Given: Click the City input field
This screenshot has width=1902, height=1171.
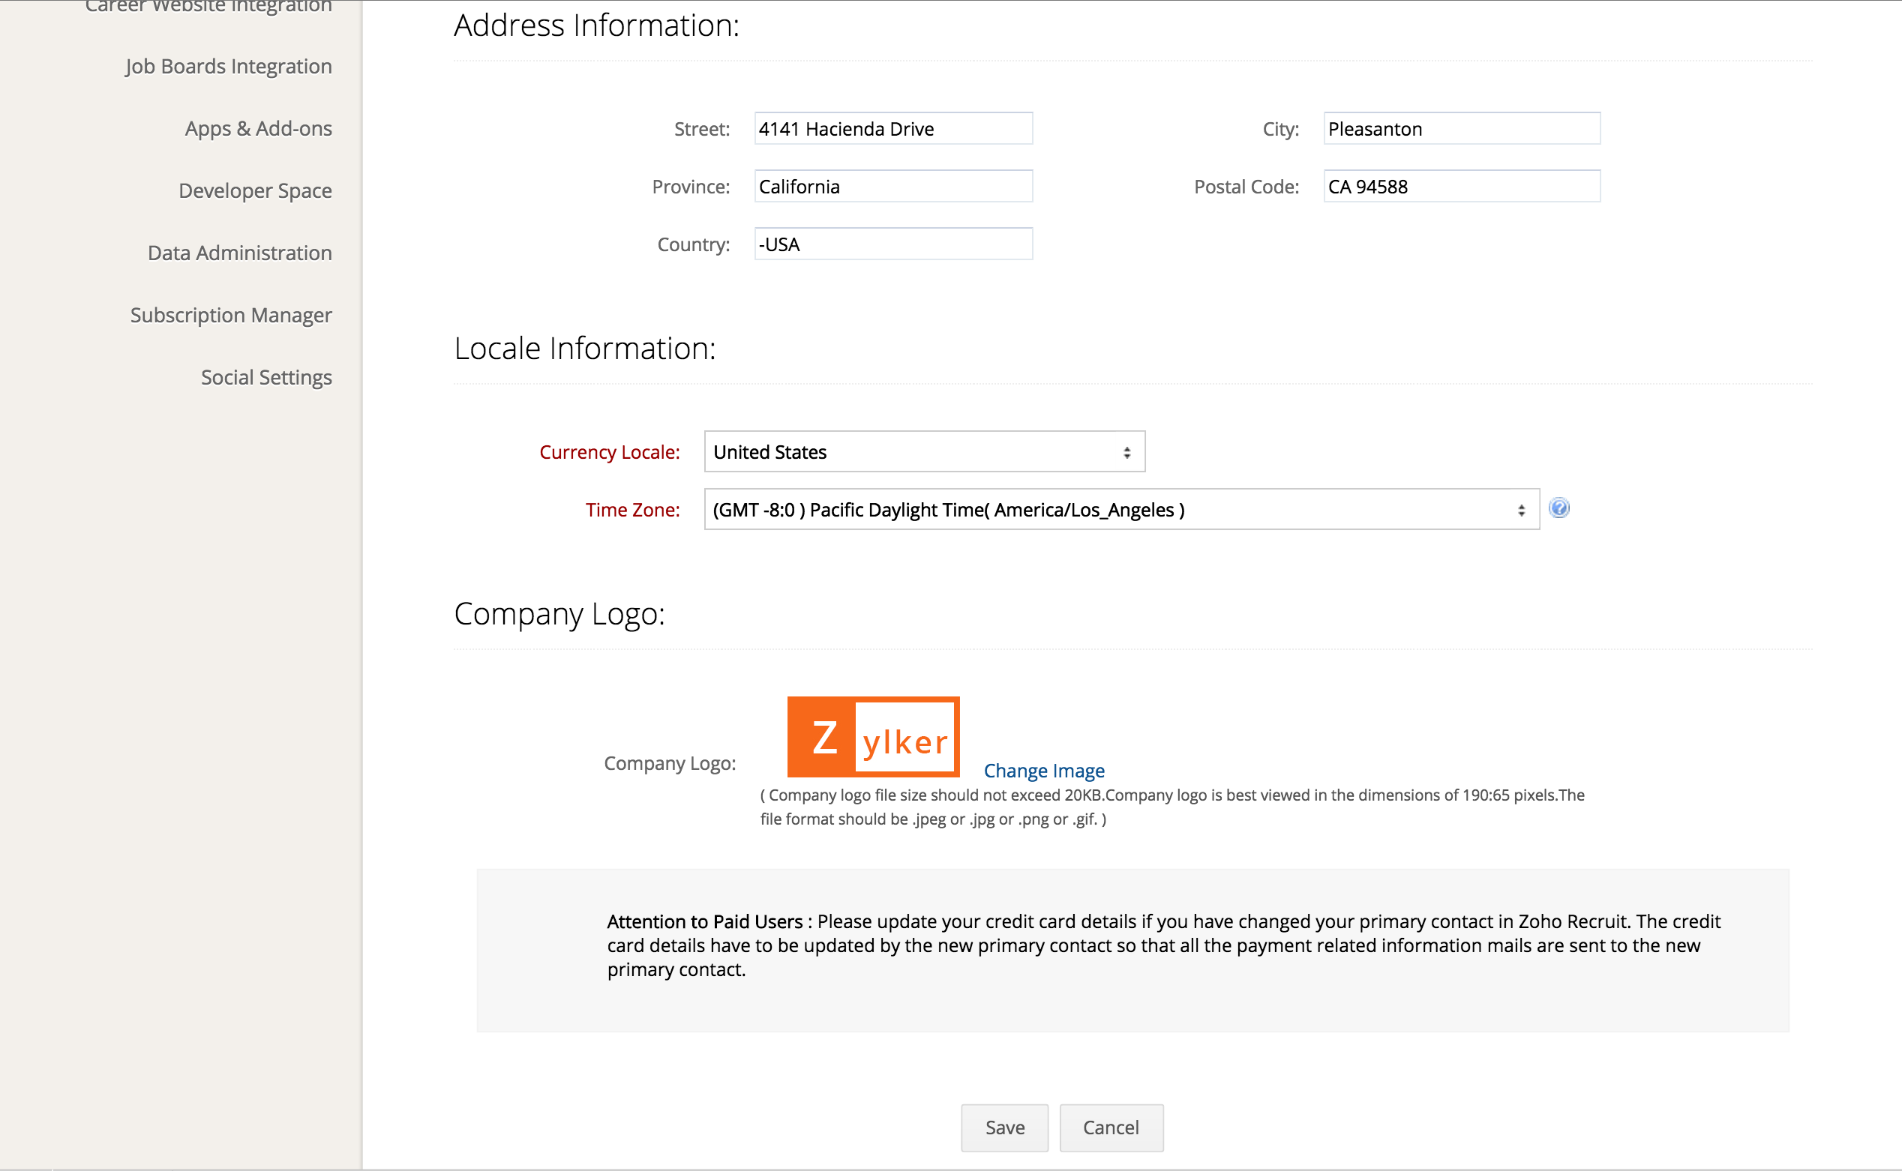Looking at the screenshot, I should pos(1461,128).
